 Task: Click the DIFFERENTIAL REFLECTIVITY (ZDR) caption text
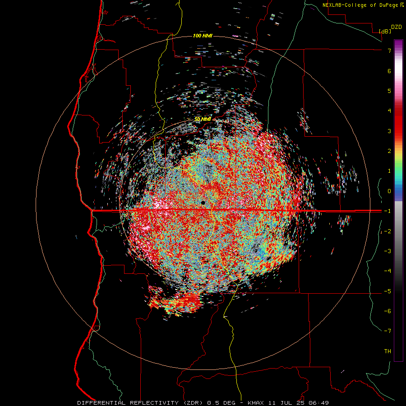click(x=141, y=403)
